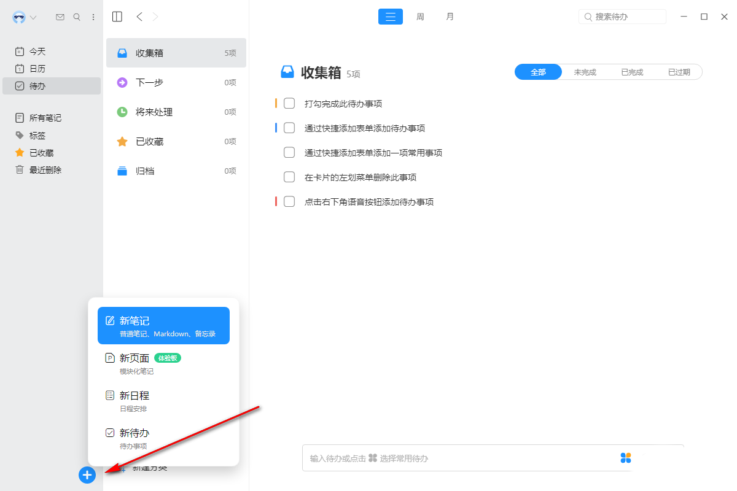Switch to the list view tab
Screen dimensions: 737x491
(391, 17)
